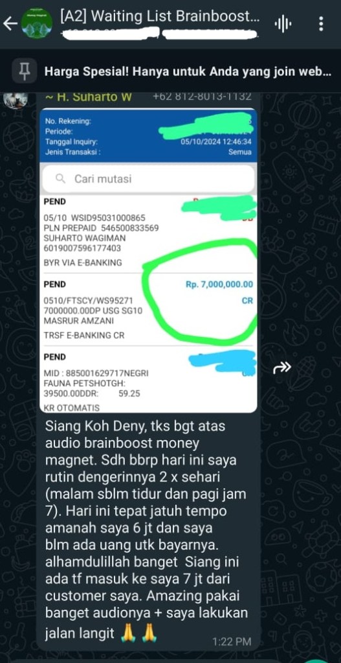Tap the PLN PREPAID transaction entry
341x663 pixels.
pos(149,234)
